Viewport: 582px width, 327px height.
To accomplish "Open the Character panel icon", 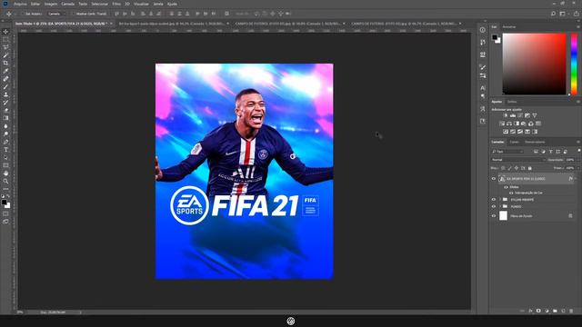I will tap(483, 88).
